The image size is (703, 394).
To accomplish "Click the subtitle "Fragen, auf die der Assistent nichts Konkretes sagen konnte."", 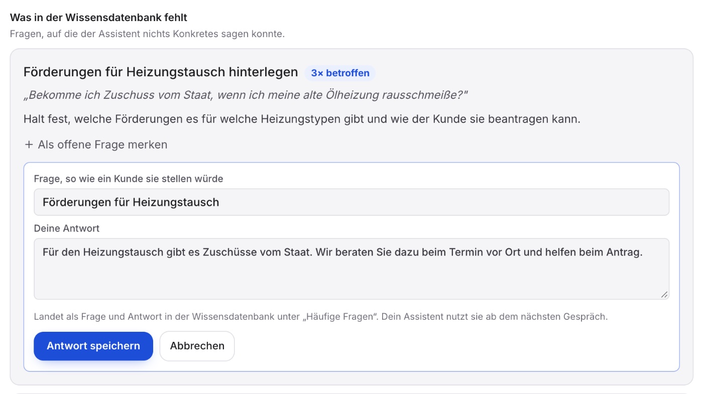I will [x=148, y=35].
